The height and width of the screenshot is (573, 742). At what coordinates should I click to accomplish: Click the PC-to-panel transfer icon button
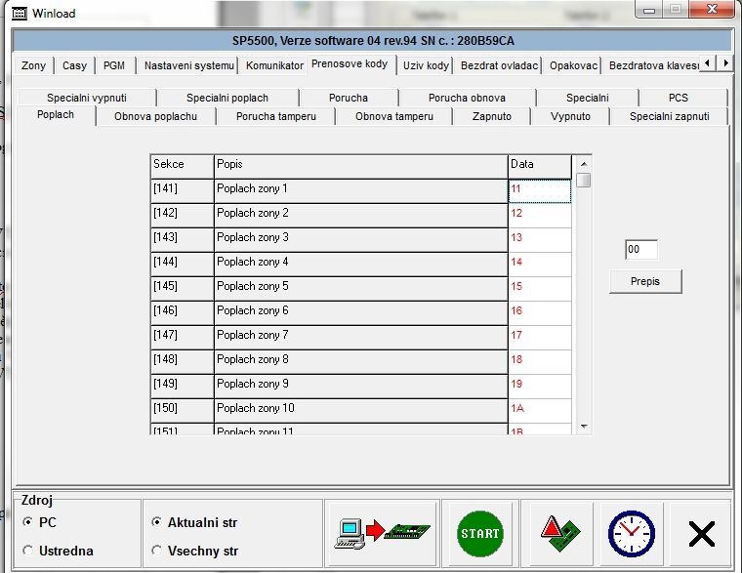click(382, 533)
